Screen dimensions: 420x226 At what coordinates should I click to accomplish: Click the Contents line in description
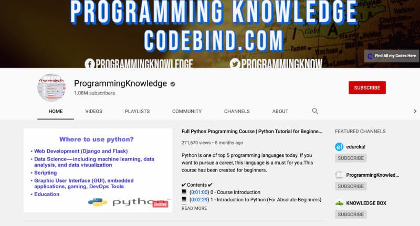(x=197, y=185)
